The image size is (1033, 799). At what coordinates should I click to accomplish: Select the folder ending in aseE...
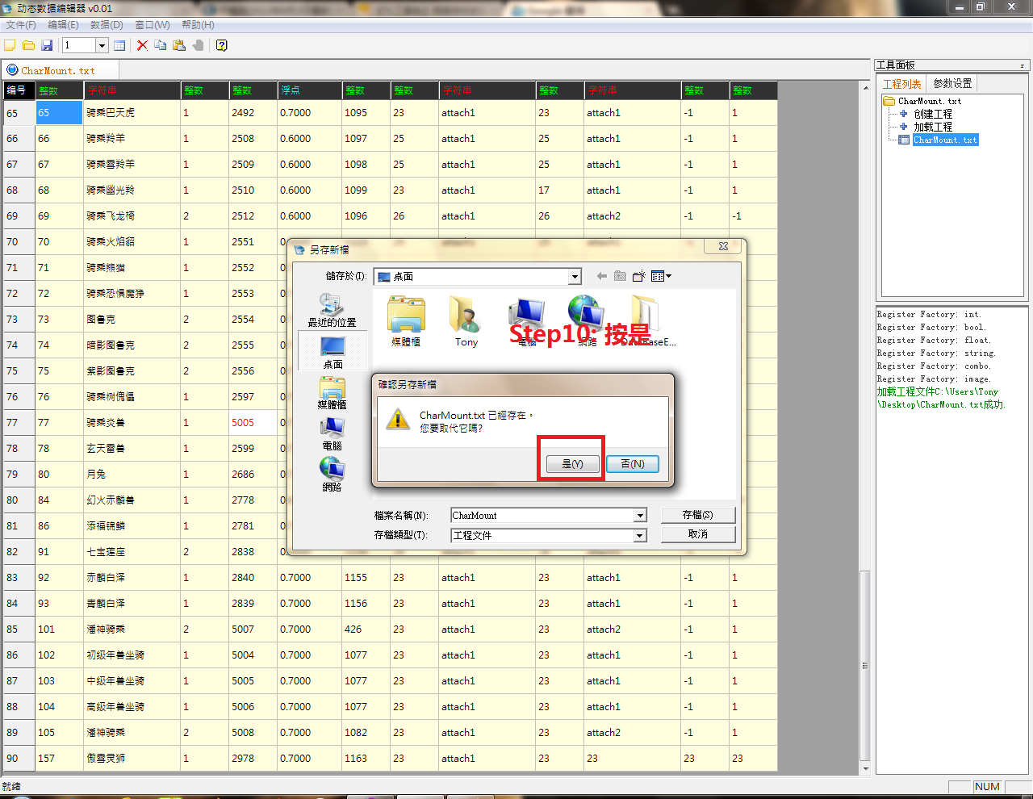(x=647, y=320)
